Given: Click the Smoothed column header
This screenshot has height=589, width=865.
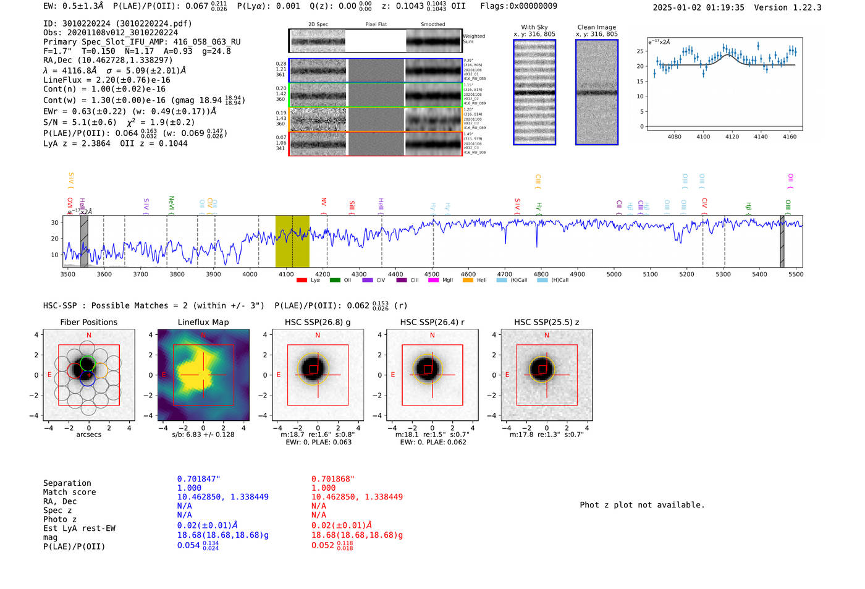Looking at the screenshot, I should point(433,24).
